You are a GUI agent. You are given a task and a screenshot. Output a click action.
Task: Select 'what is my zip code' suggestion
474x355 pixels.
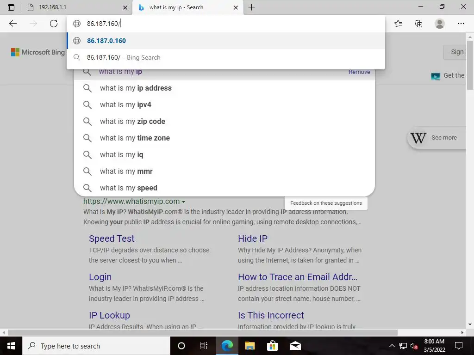(225, 122)
